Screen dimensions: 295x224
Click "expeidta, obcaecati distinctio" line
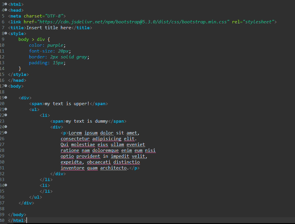pyautogui.click(x=100, y=162)
